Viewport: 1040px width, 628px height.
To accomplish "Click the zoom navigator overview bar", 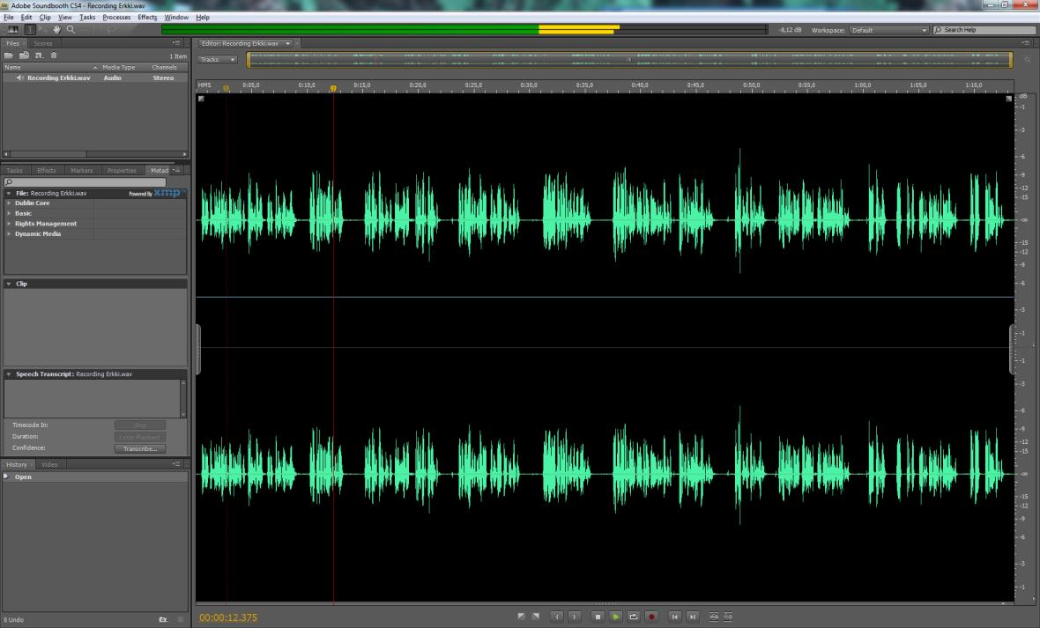I will click(x=629, y=60).
